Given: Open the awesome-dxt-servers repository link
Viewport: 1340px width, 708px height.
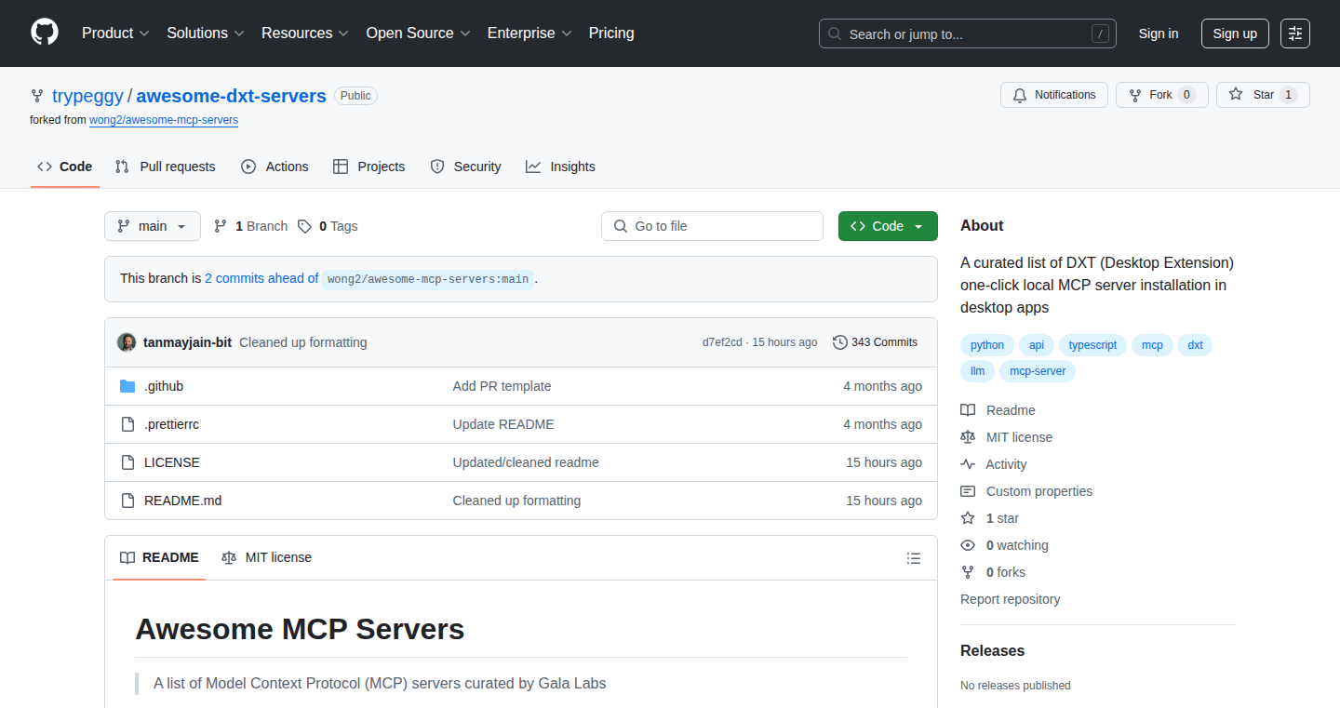Looking at the screenshot, I should [232, 96].
